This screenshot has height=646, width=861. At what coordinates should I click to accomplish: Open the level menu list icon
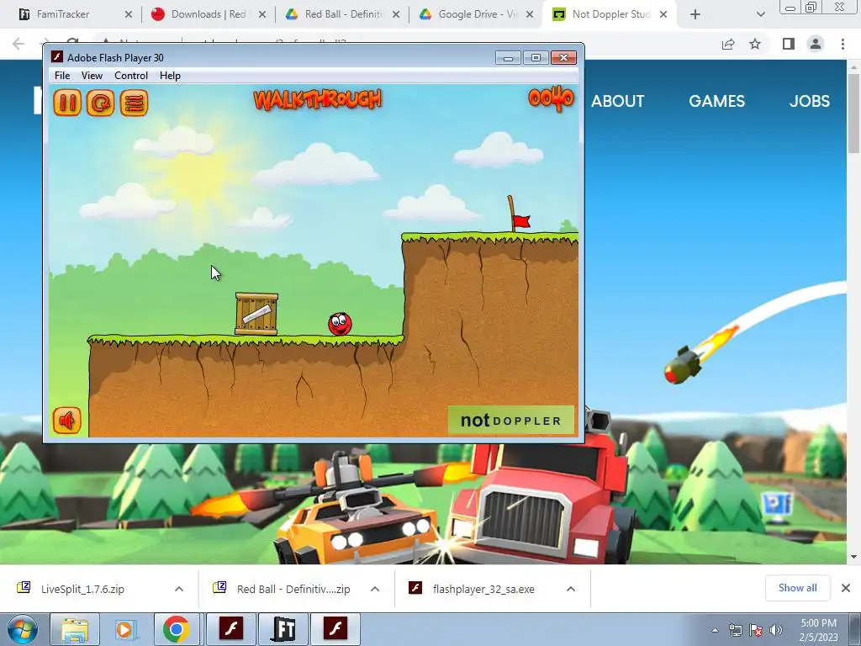[134, 103]
